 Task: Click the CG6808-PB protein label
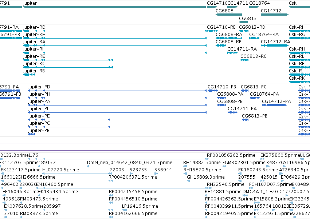[230, 101]
